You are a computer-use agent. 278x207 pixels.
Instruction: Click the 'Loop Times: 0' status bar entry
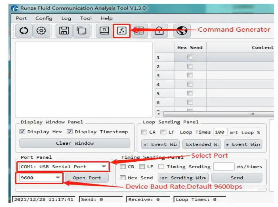coord(200,199)
